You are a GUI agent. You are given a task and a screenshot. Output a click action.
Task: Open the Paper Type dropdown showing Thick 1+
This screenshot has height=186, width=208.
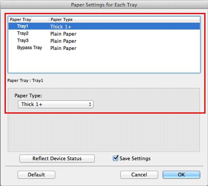(x=56, y=104)
